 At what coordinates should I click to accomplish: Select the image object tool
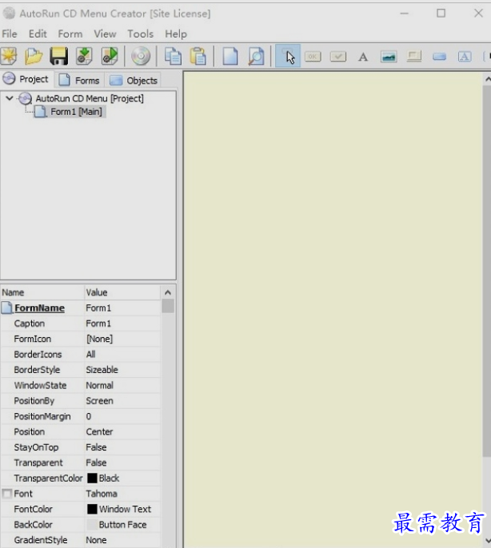coord(389,57)
